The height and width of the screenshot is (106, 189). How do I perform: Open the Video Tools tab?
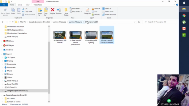click(38, 5)
